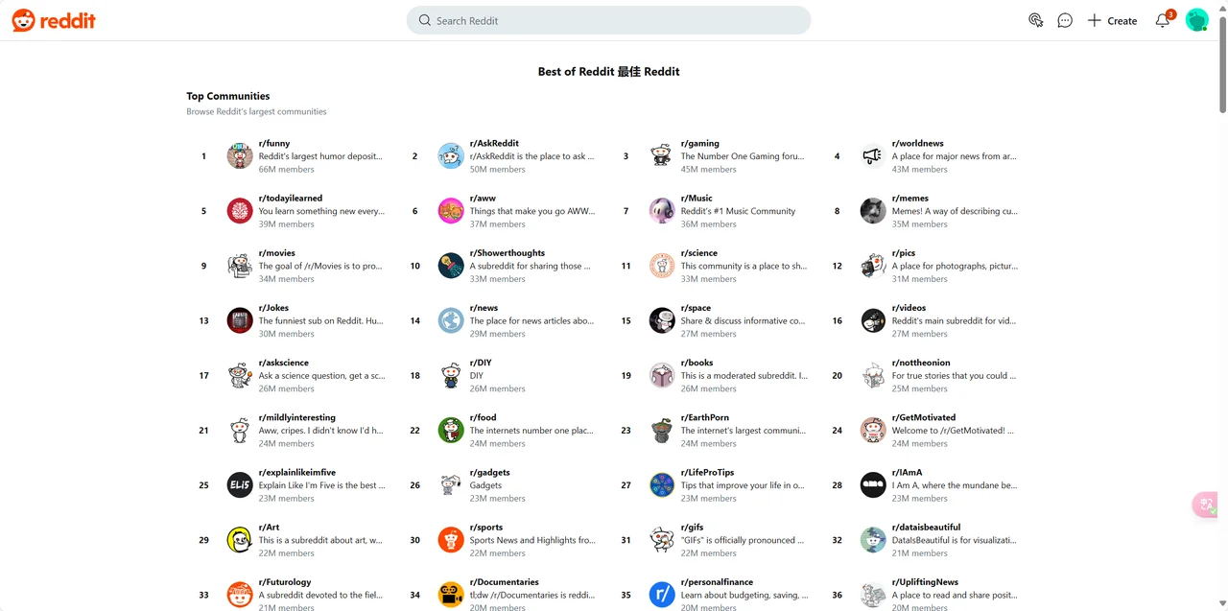Click the pink translate widget on right edge
This screenshot has height=611, width=1228.
coord(1206,505)
